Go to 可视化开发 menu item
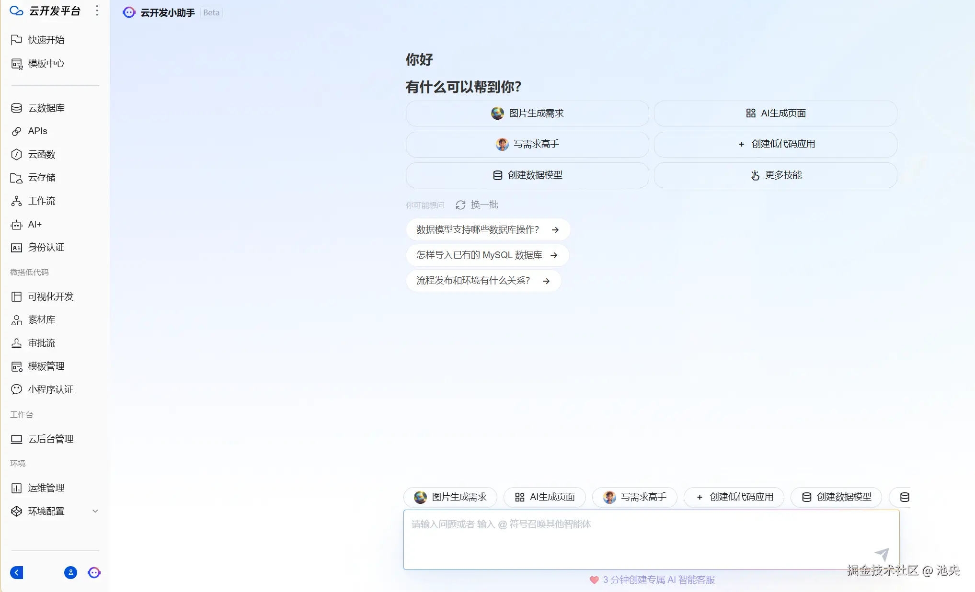The width and height of the screenshot is (975, 592). pyautogui.click(x=50, y=296)
